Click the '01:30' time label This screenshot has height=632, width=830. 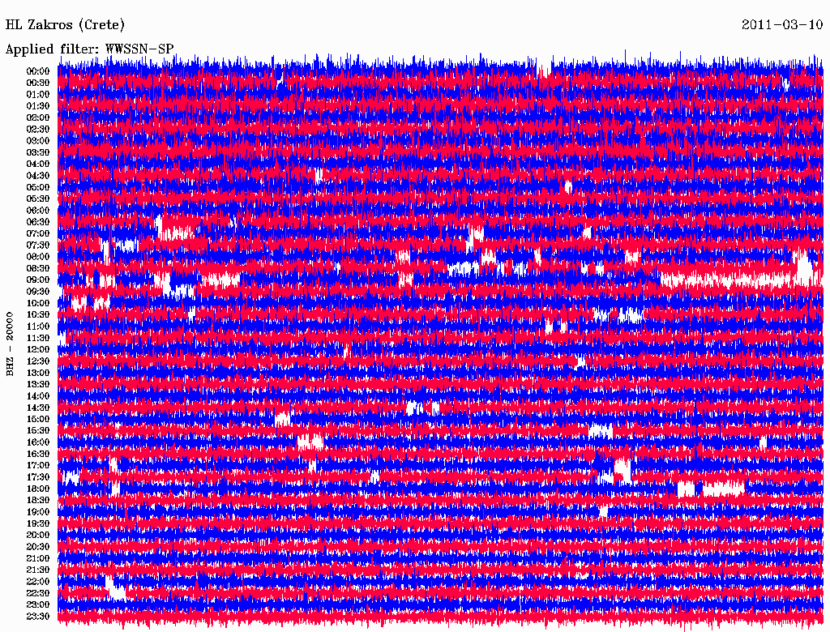click(38, 106)
